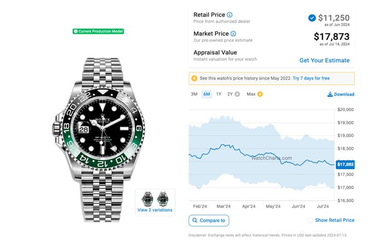Switch chart to 2Y range
The height and width of the screenshot is (248, 375).
point(230,94)
